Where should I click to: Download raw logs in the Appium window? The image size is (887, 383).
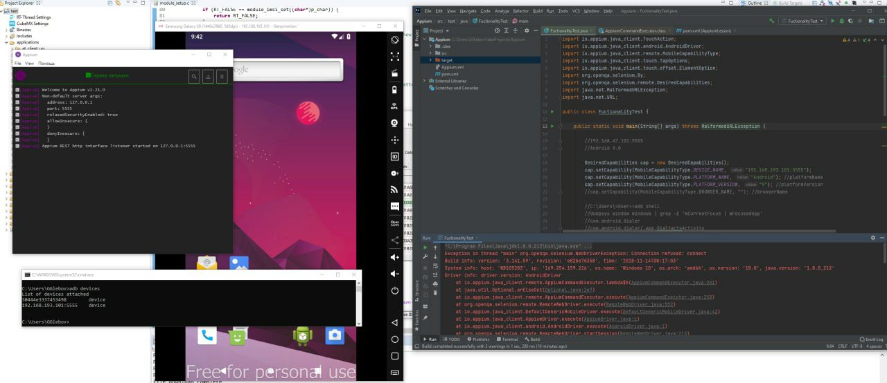pyautogui.click(x=208, y=77)
